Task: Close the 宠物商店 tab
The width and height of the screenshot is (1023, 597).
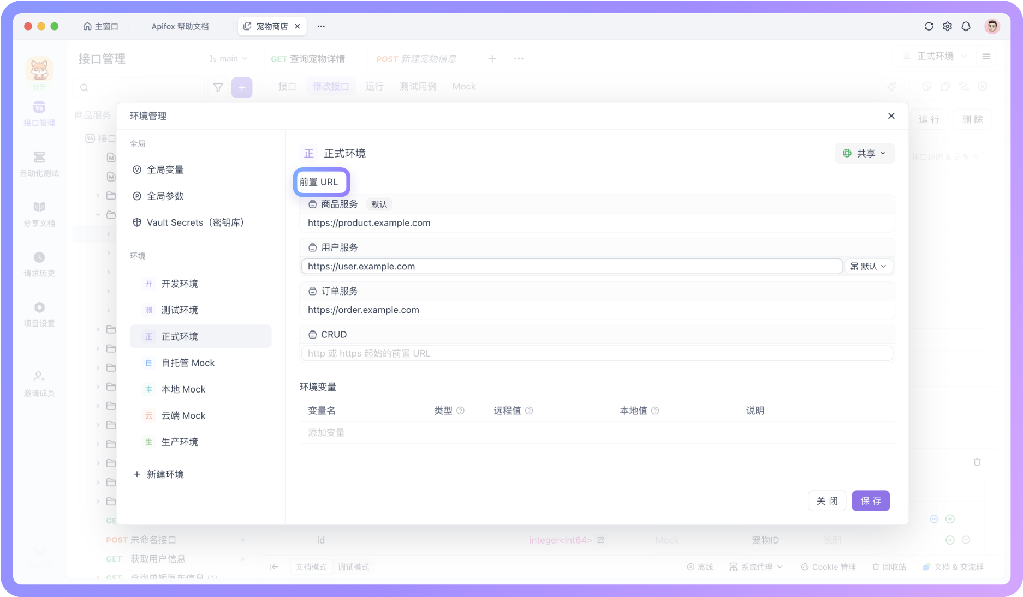Action: coord(298,26)
